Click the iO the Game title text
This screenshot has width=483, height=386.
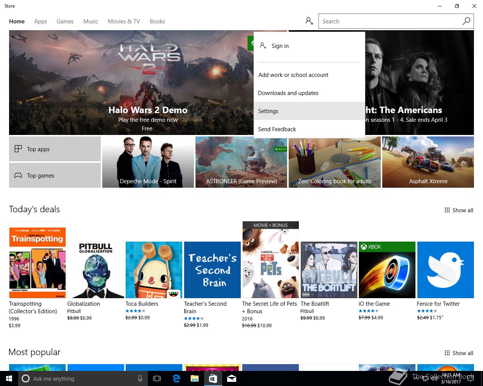[x=374, y=304]
